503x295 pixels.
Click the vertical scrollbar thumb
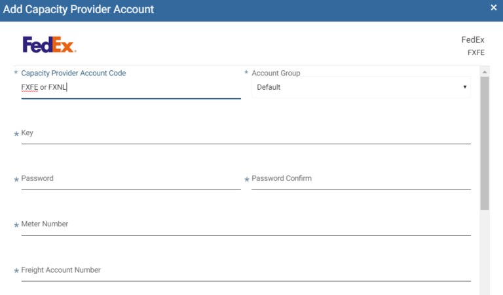[x=485, y=143]
